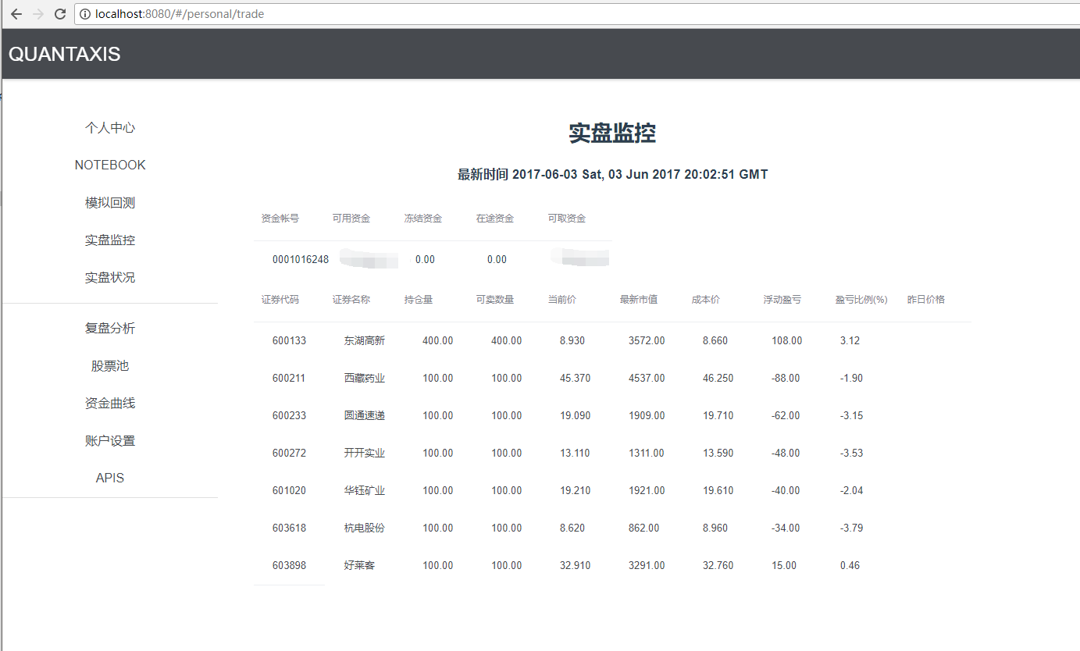Click the site information icon in address bar
1080x651 pixels.
[85, 13]
